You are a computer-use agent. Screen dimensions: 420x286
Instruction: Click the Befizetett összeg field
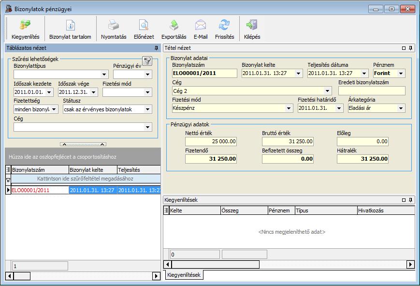click(x=288, y=159)
